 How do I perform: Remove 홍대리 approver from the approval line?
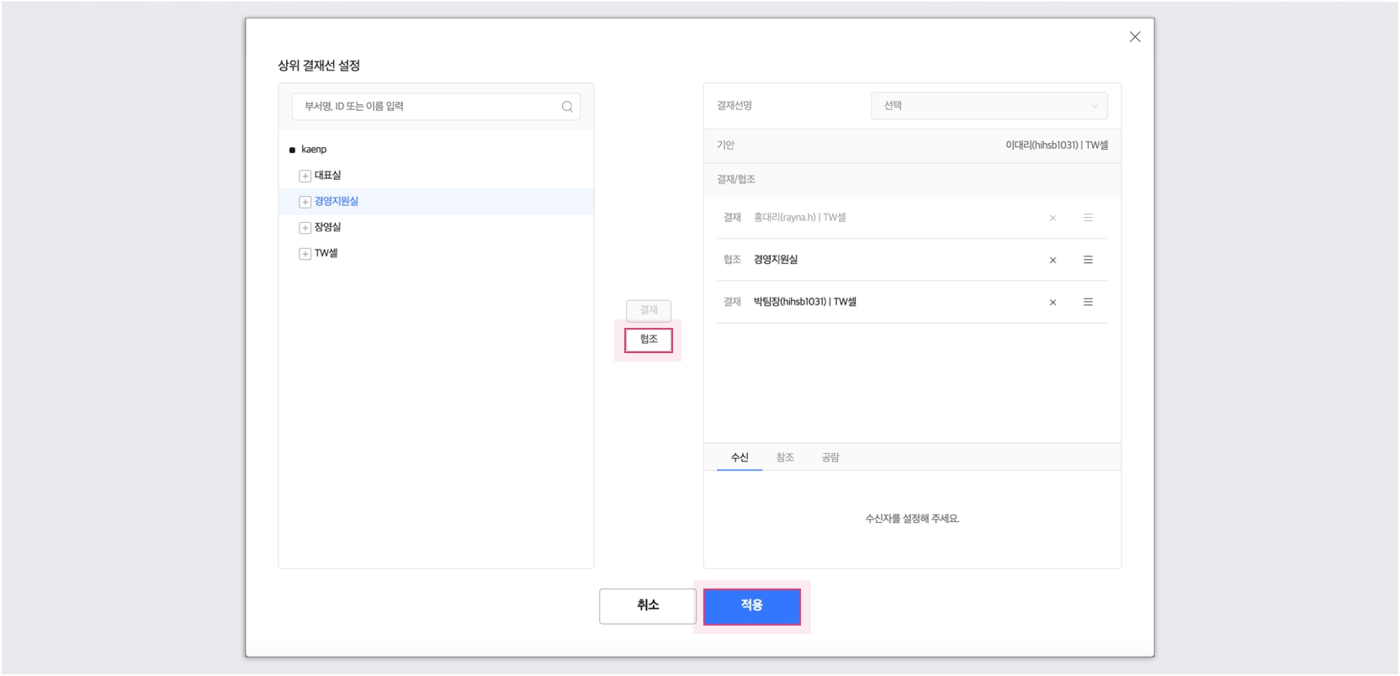tap(1053, 219)
